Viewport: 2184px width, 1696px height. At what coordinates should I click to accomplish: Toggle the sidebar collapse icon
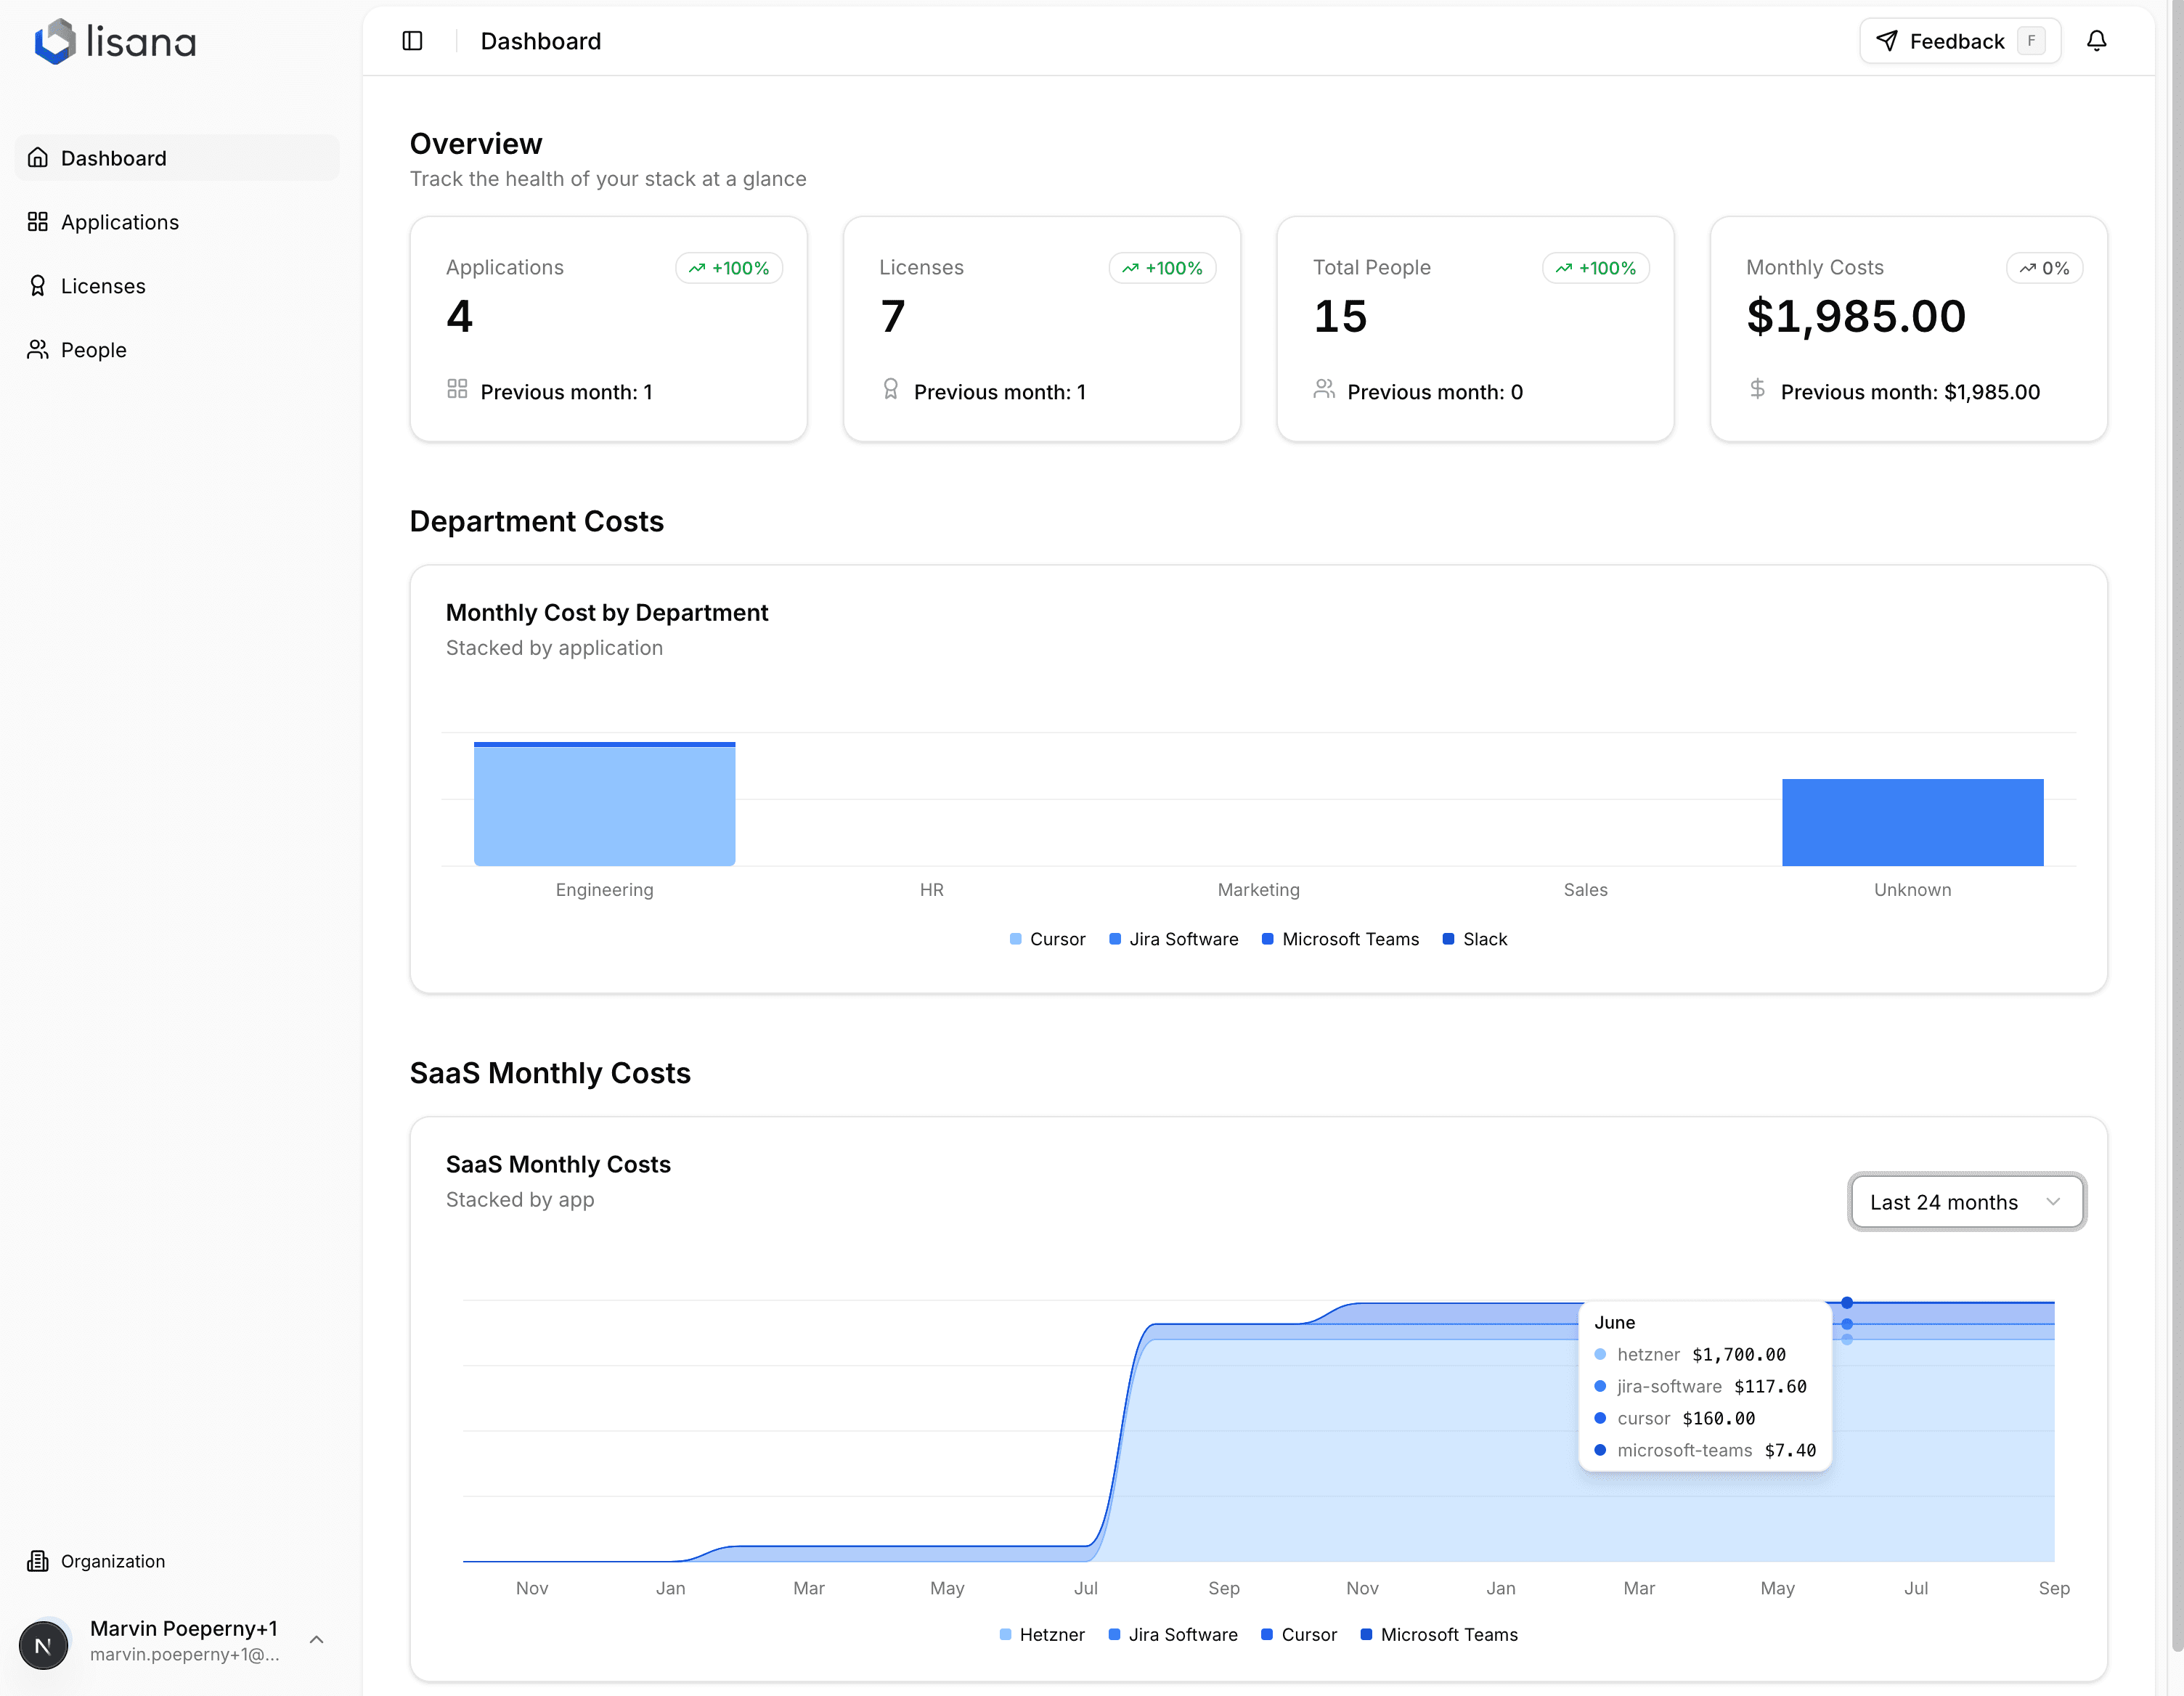coord(411,41)
